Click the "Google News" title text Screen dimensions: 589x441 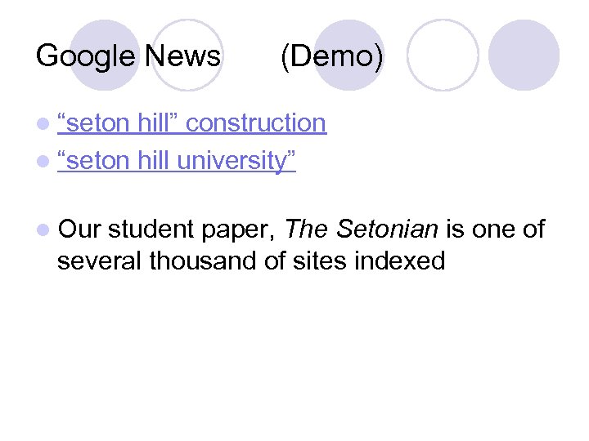point(128,56)
